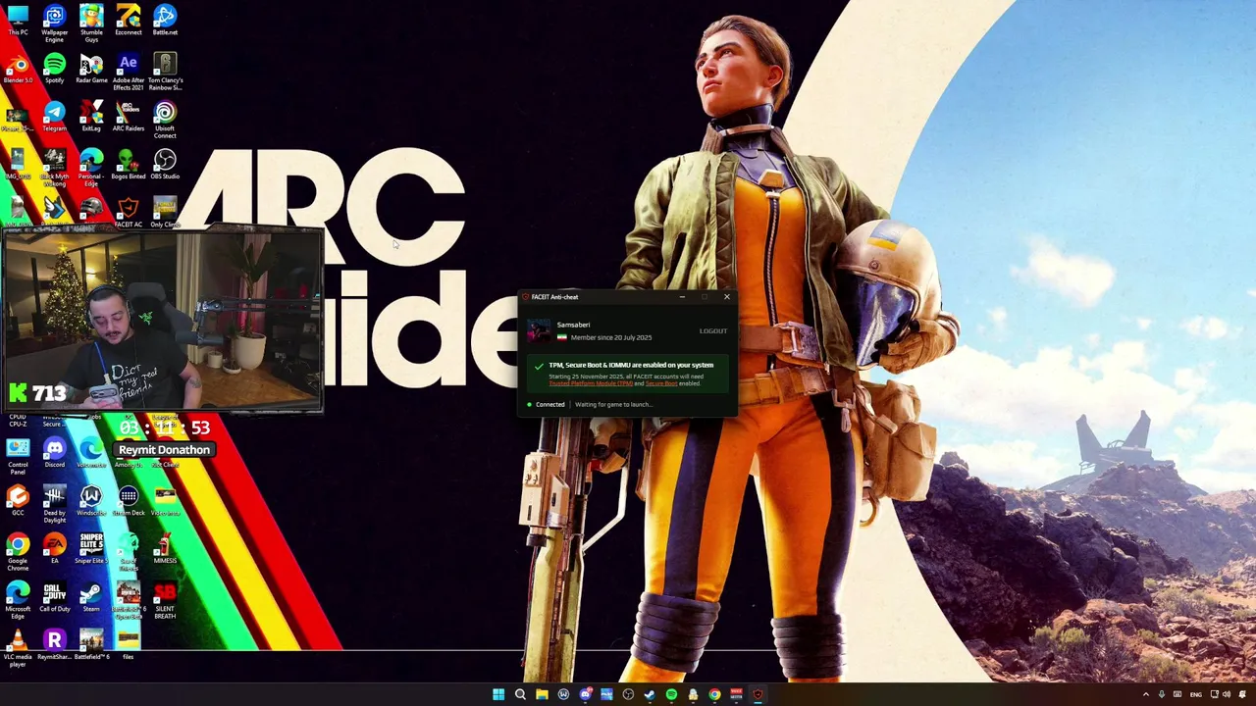Image resolution: width=1256 pixels, height=706 pixels.
Task: Launch Call of Duty shortcut
Action: 54,597
